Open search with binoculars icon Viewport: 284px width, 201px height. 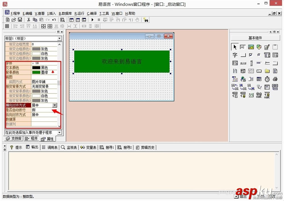pyautogui.click(x=146, y=20)
